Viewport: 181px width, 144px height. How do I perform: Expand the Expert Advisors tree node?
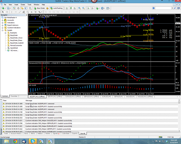pyautogui.click(x=2, y=25)
